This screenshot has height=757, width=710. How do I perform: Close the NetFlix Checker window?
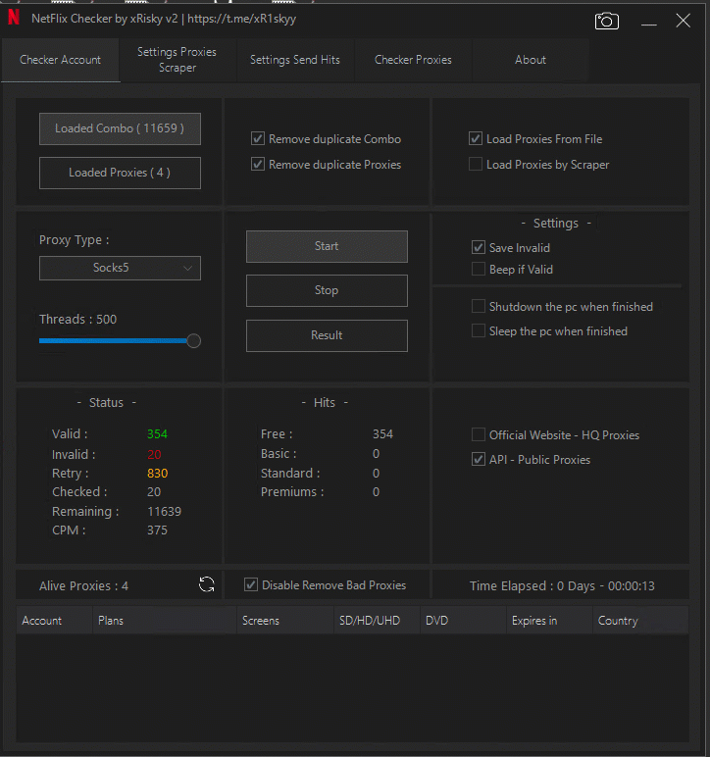[683, 21]
